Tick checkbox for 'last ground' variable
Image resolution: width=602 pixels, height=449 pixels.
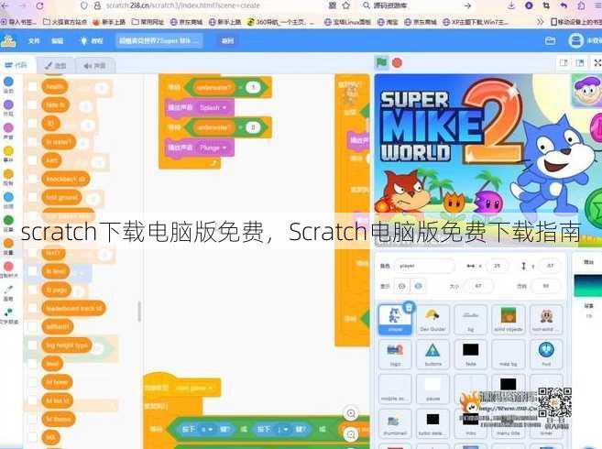point(33,197)
